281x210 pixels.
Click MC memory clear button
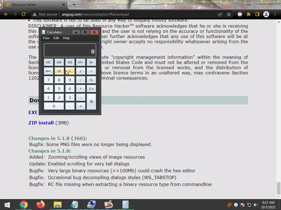pos(48,62)
